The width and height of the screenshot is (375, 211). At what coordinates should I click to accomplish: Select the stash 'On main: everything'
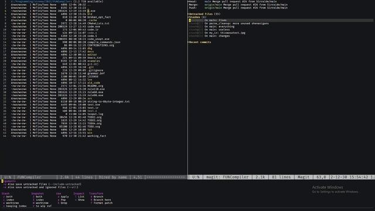pyautogui.click(x=212, y=26)
